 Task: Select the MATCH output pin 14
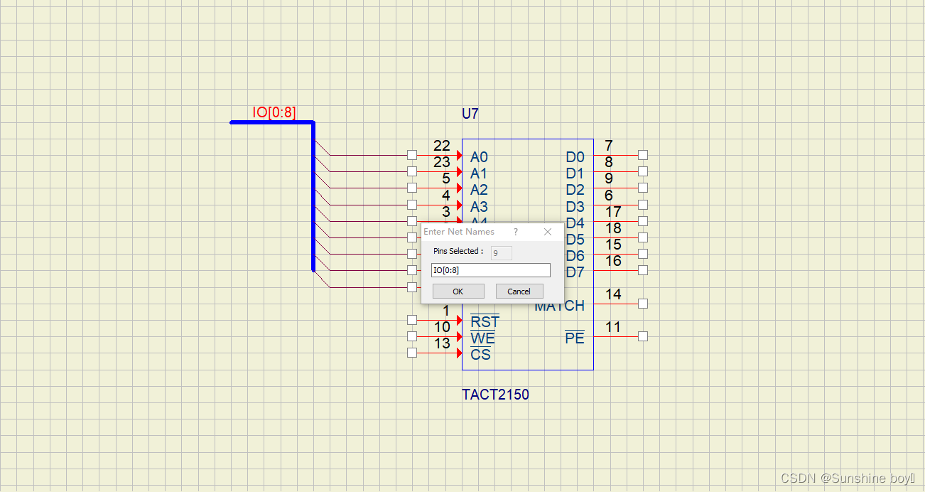pos(643,303)
